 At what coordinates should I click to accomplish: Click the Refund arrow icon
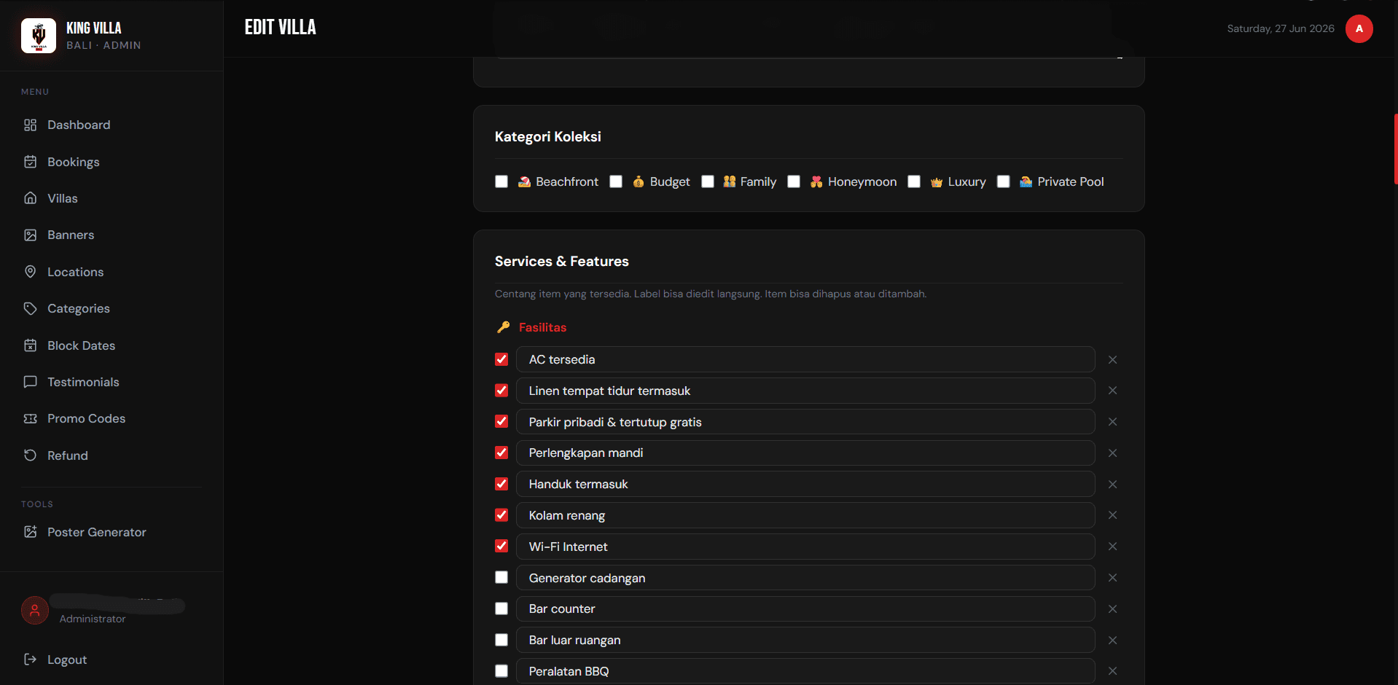click(x=30, y=455)
